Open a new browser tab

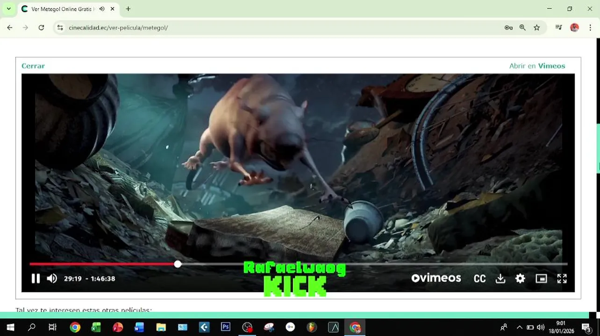click(128, 9)
